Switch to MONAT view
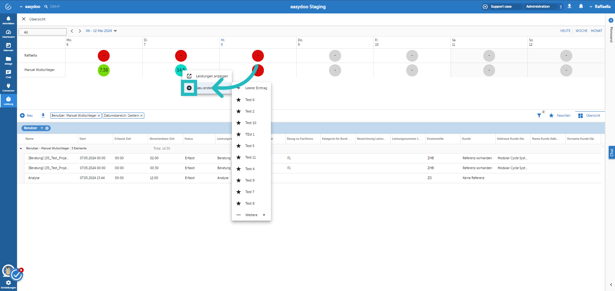 pyautogui.click(x=596, y=31)
